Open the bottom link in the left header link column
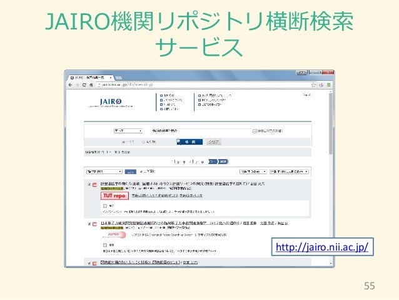Image resolution: width=399 pixels, height=300 pixels. [x=169, y=109]
